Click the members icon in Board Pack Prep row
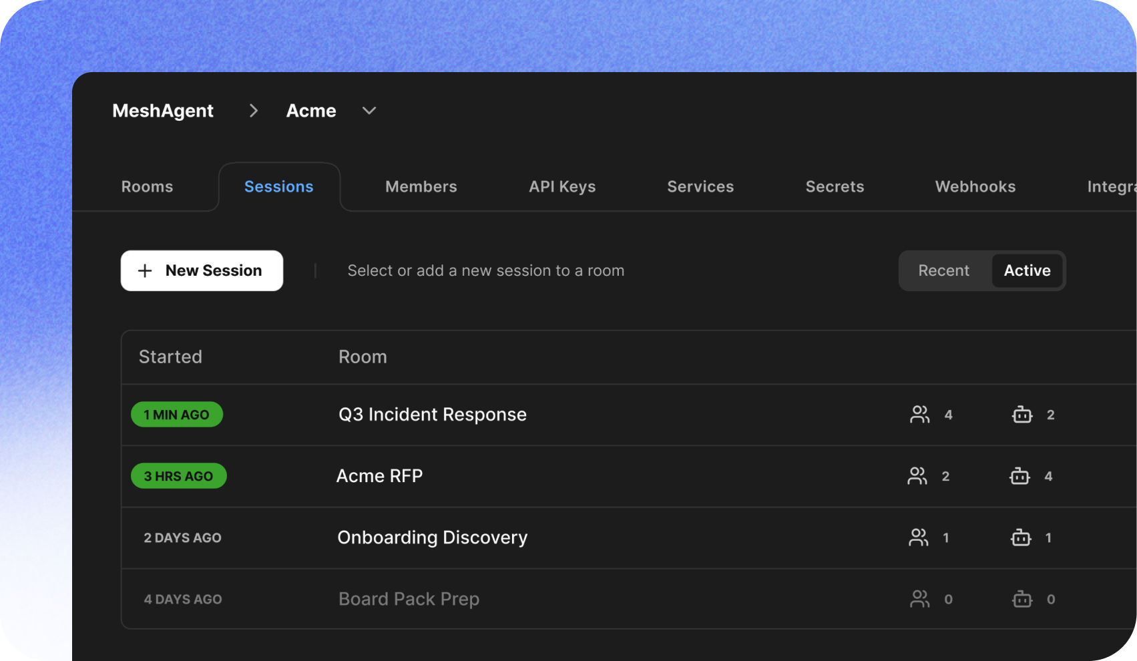 (x=919, y=599)
